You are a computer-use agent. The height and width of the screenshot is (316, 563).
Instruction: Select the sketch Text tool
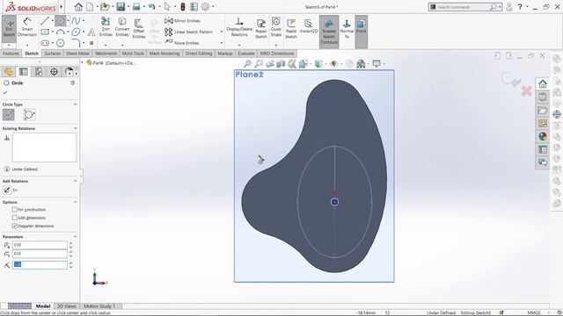[91, 32]
